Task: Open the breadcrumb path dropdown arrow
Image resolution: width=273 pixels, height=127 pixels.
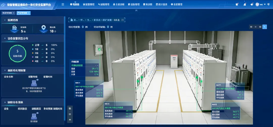Action: (x=122, y=20)
